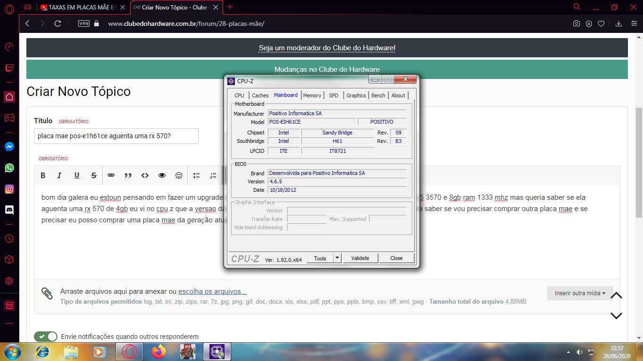
Task: Open tab search magnifier icon
Action: [577, 7]
